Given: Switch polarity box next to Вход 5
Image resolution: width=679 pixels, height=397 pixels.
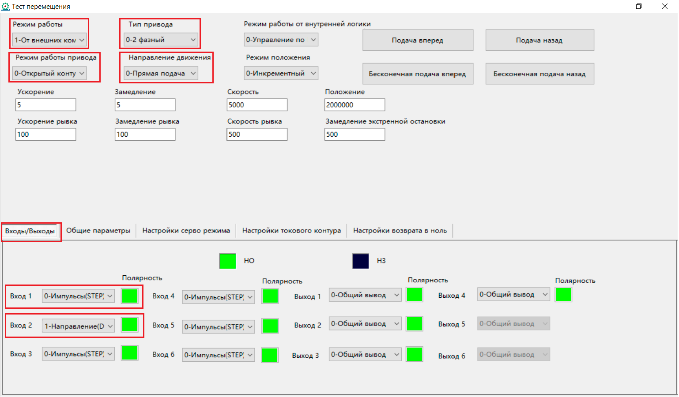Looking at the screenshot, I should [270, 326].
